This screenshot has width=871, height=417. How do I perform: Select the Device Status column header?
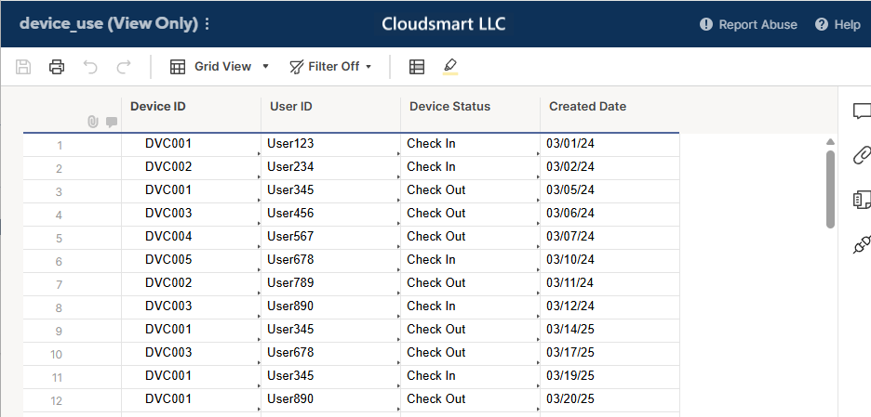point(470,115)
